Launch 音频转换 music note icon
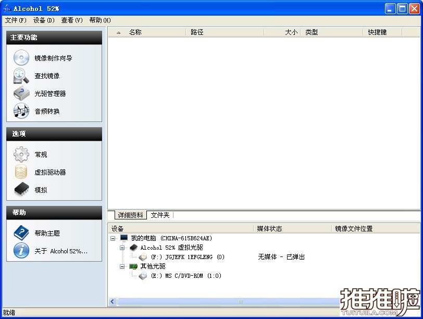The width and height of the screenshot is (423, 319). pyautogui.click(x=21, y=111)
